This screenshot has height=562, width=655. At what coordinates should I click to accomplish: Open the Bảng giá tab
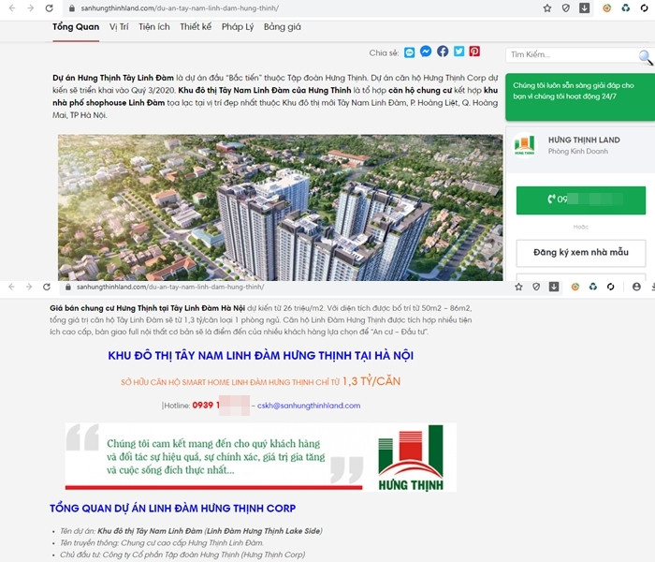click(283, 27)
